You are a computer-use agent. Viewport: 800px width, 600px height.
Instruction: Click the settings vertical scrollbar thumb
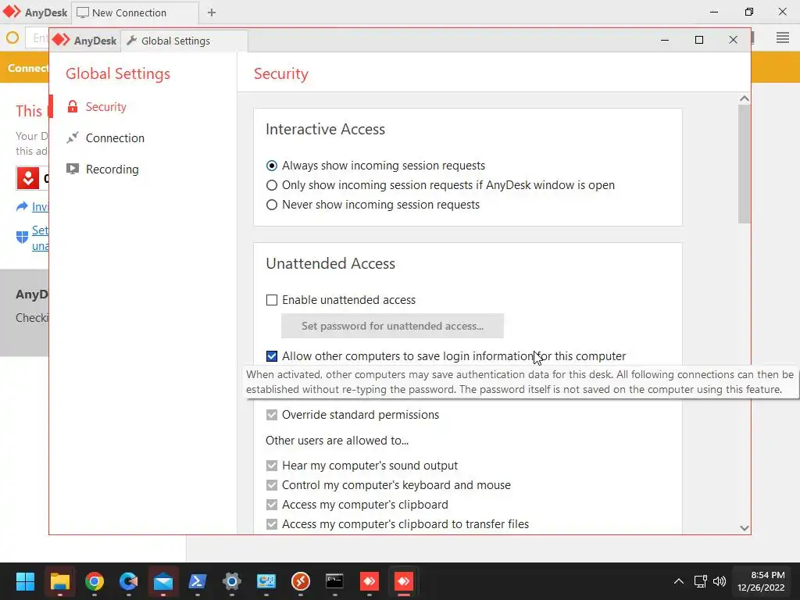pyautogui.click(x=745, y=164)
